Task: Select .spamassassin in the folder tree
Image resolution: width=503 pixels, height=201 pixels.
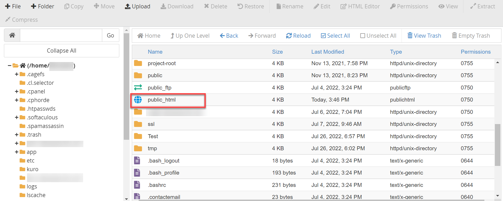Action: coord(45,126)
